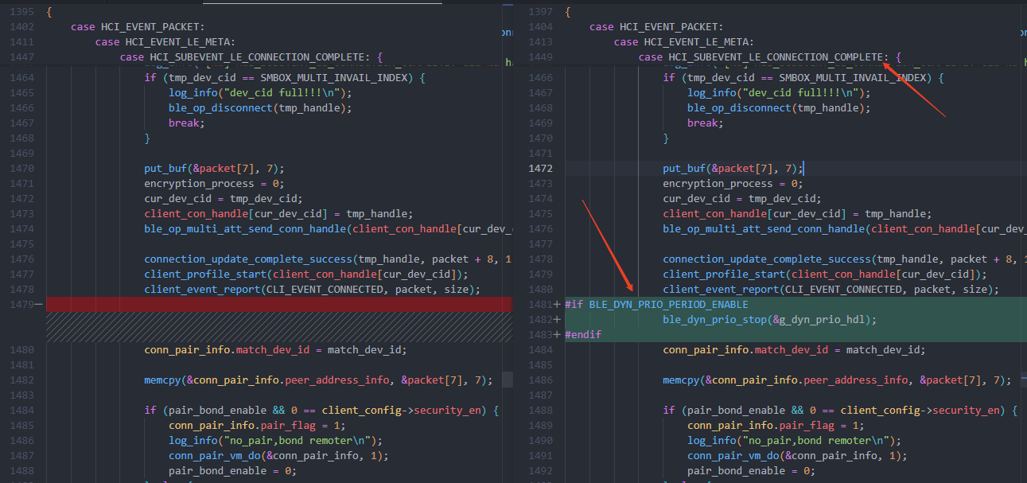Jump to sticky line 1395 opening brace on the left
This screenshot has width=1027, height=483.
point(49,12)
